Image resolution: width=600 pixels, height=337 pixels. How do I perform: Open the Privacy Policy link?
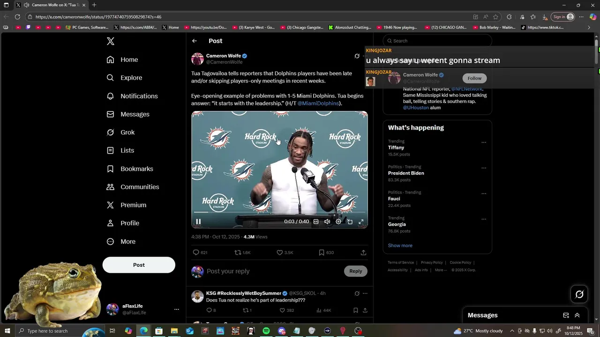click(432, 263)
